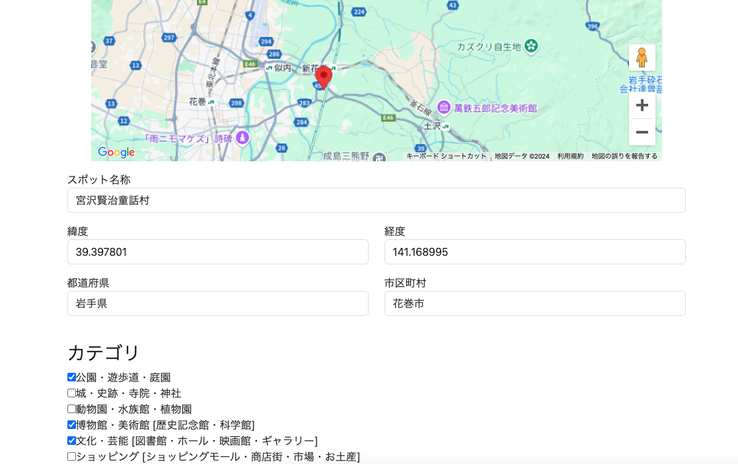738x464 pixels.
Task: Open Street View pegman on map
Action: 642,58
